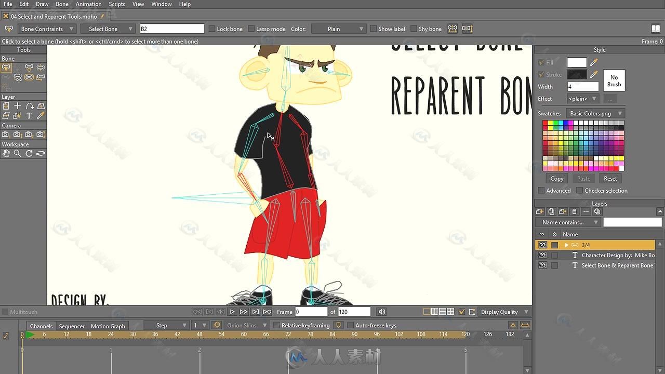Select the Select Bone tool in Tools panel
The image size is (665, 374).
(6, 68)
